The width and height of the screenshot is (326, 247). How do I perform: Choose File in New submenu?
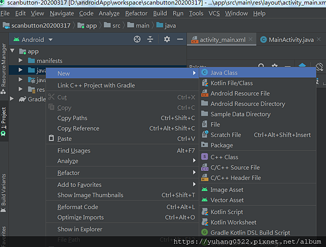point(258,124)
